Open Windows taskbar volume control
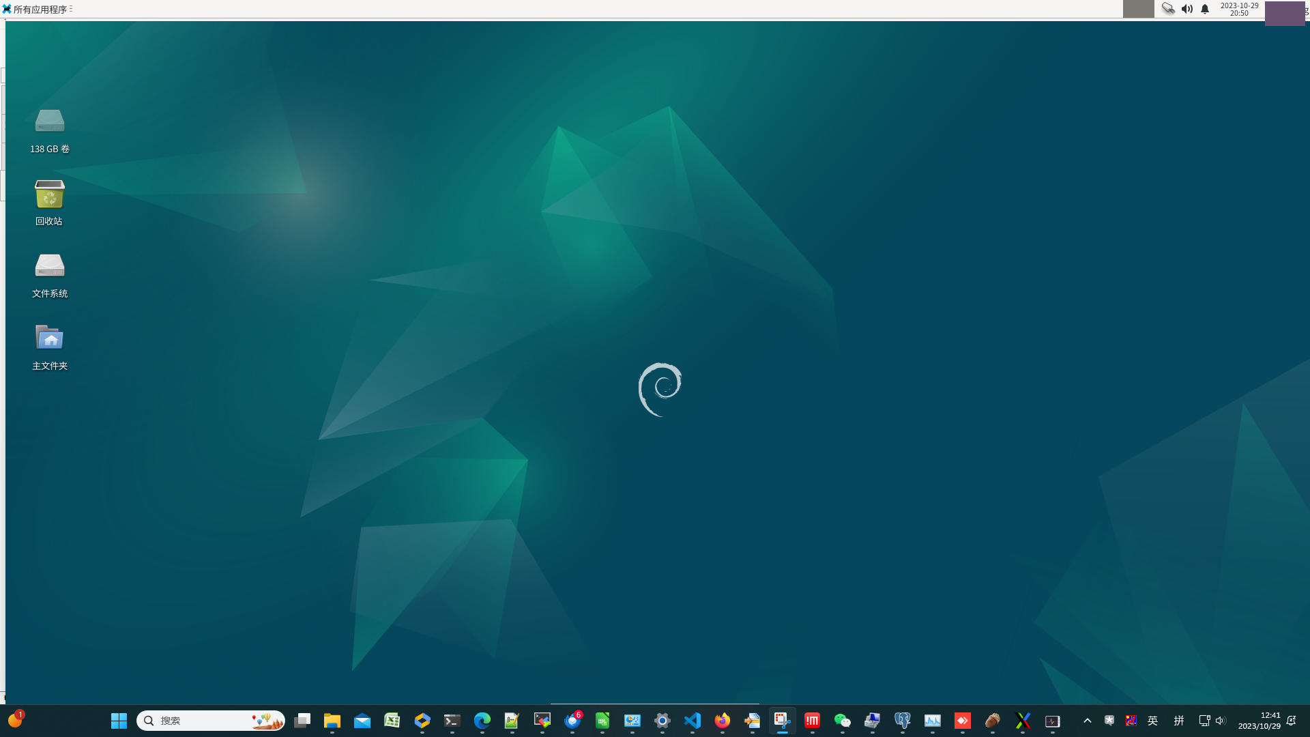1310x737 pixels. 1221,721
